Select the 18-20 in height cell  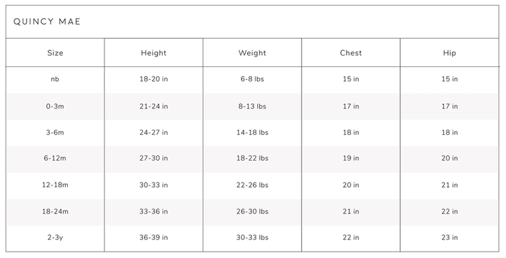(x=153, y=79)
